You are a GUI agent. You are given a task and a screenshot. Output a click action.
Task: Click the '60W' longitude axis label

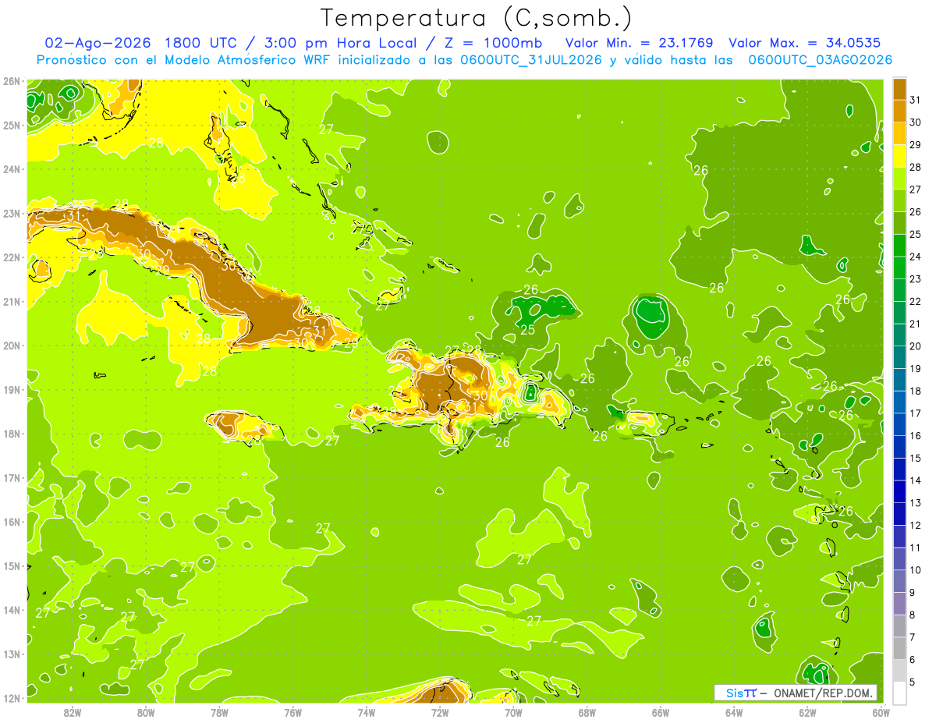pos(881,712)
